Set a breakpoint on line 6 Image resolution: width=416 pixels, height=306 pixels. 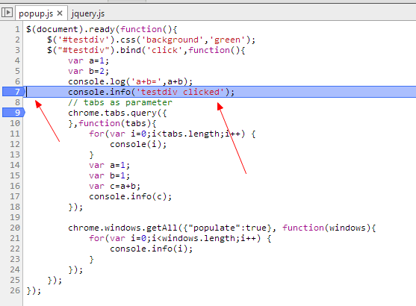[x=17, y=81]
